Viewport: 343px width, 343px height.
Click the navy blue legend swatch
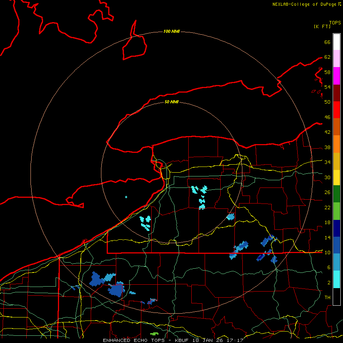[337, 228]
